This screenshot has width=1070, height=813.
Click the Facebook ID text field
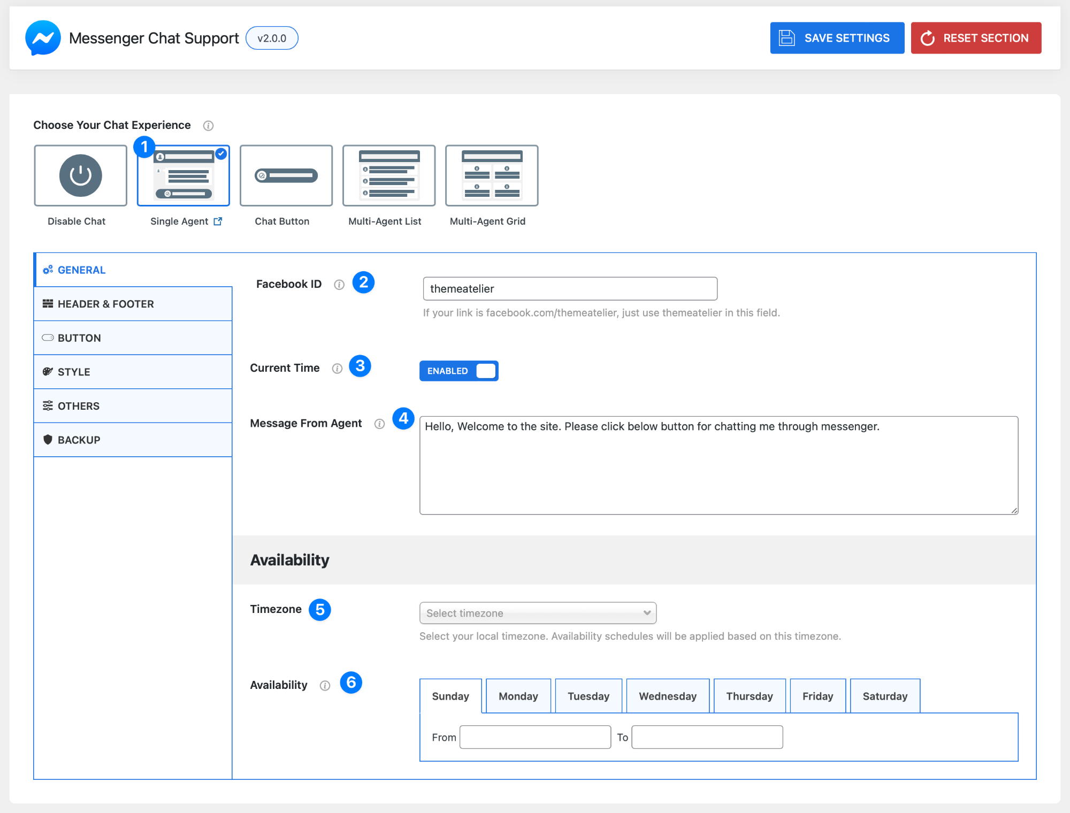tap(569, 289)
